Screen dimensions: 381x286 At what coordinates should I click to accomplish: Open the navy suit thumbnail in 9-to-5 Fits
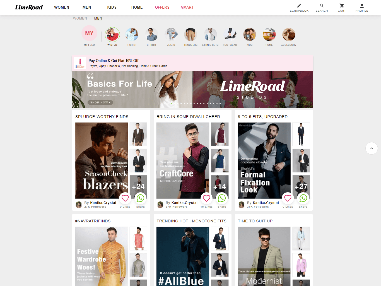tap(301, 134)
